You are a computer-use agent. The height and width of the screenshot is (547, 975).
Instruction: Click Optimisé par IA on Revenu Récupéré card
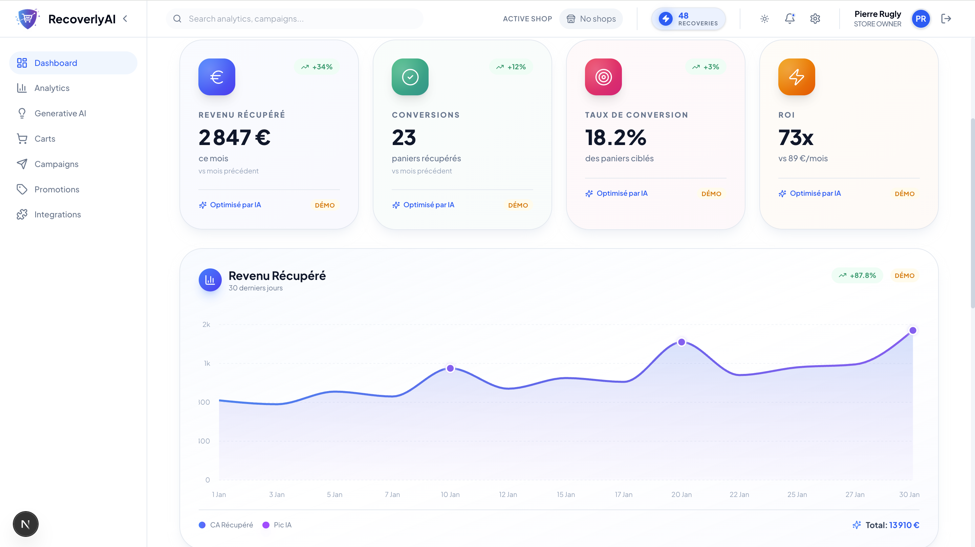point(230,205)
